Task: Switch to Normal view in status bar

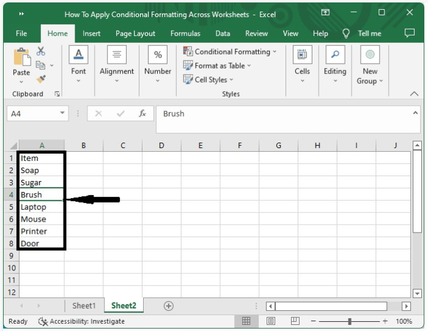Action: pos(246,321)
